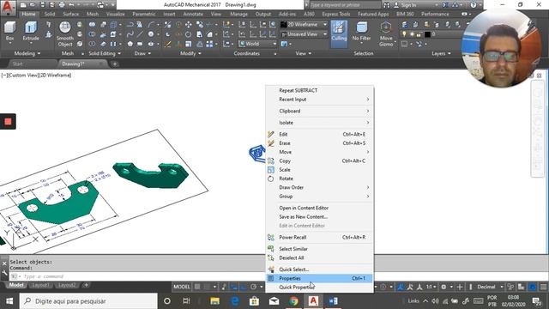
Task: Expand the Solid Editing panel
Action: pyautogui.click(x=105, y=53)
